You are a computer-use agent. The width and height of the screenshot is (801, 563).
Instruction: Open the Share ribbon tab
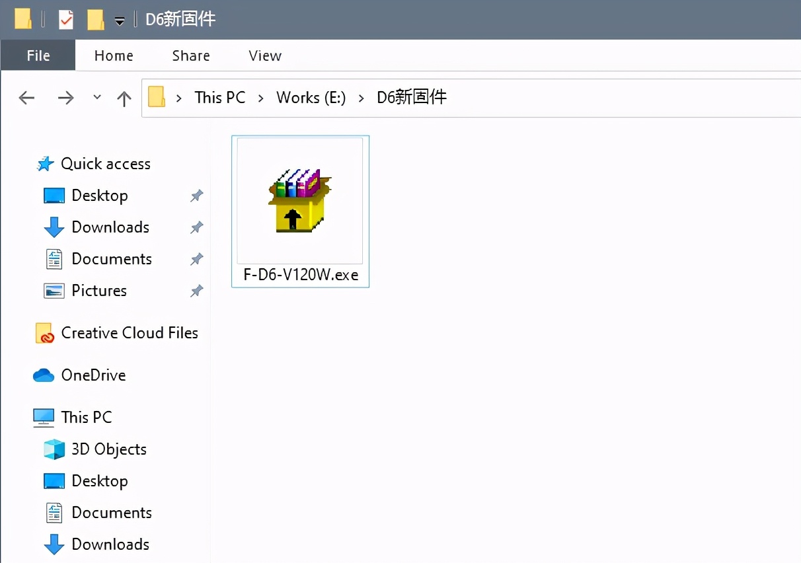coord(191,56)
